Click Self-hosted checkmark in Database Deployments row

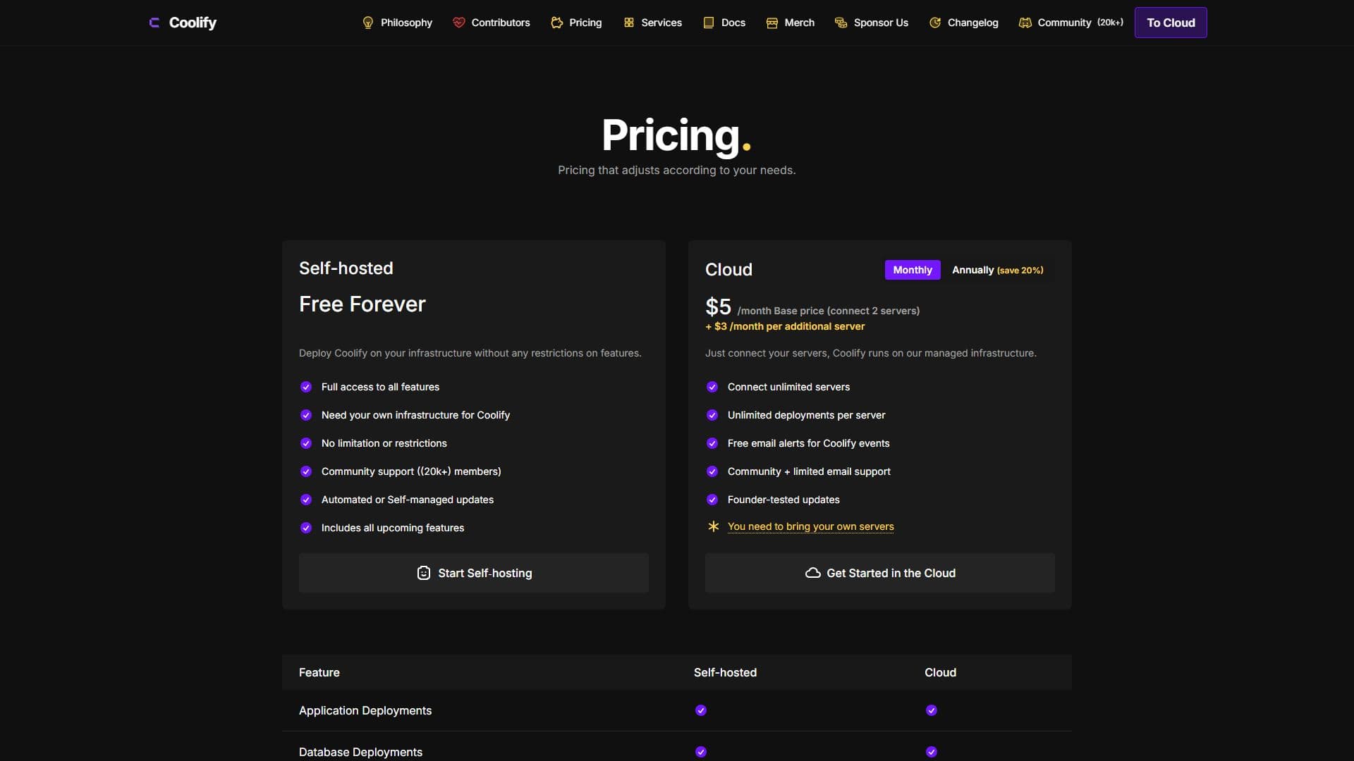click(701, 752)
